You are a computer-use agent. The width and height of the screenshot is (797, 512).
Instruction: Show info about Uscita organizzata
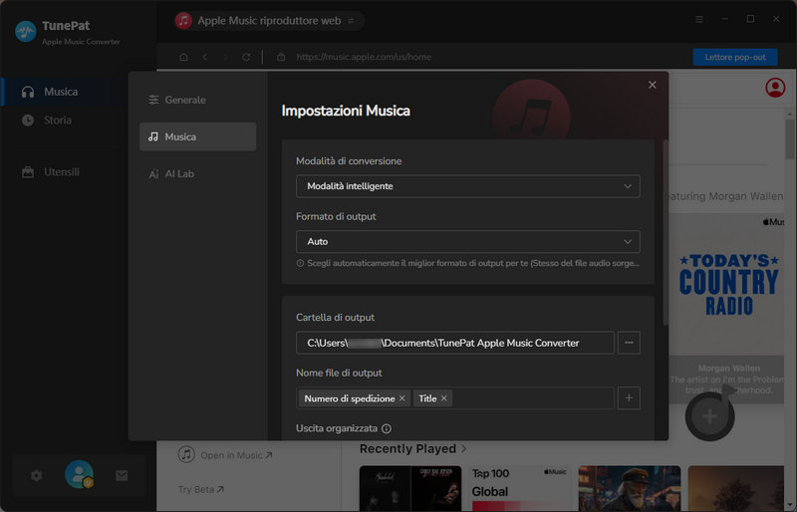click(387, 428)
